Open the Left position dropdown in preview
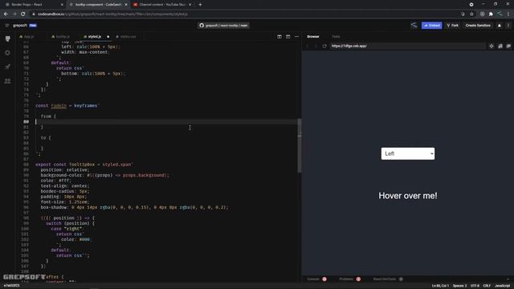 click(x=408, y=153)
